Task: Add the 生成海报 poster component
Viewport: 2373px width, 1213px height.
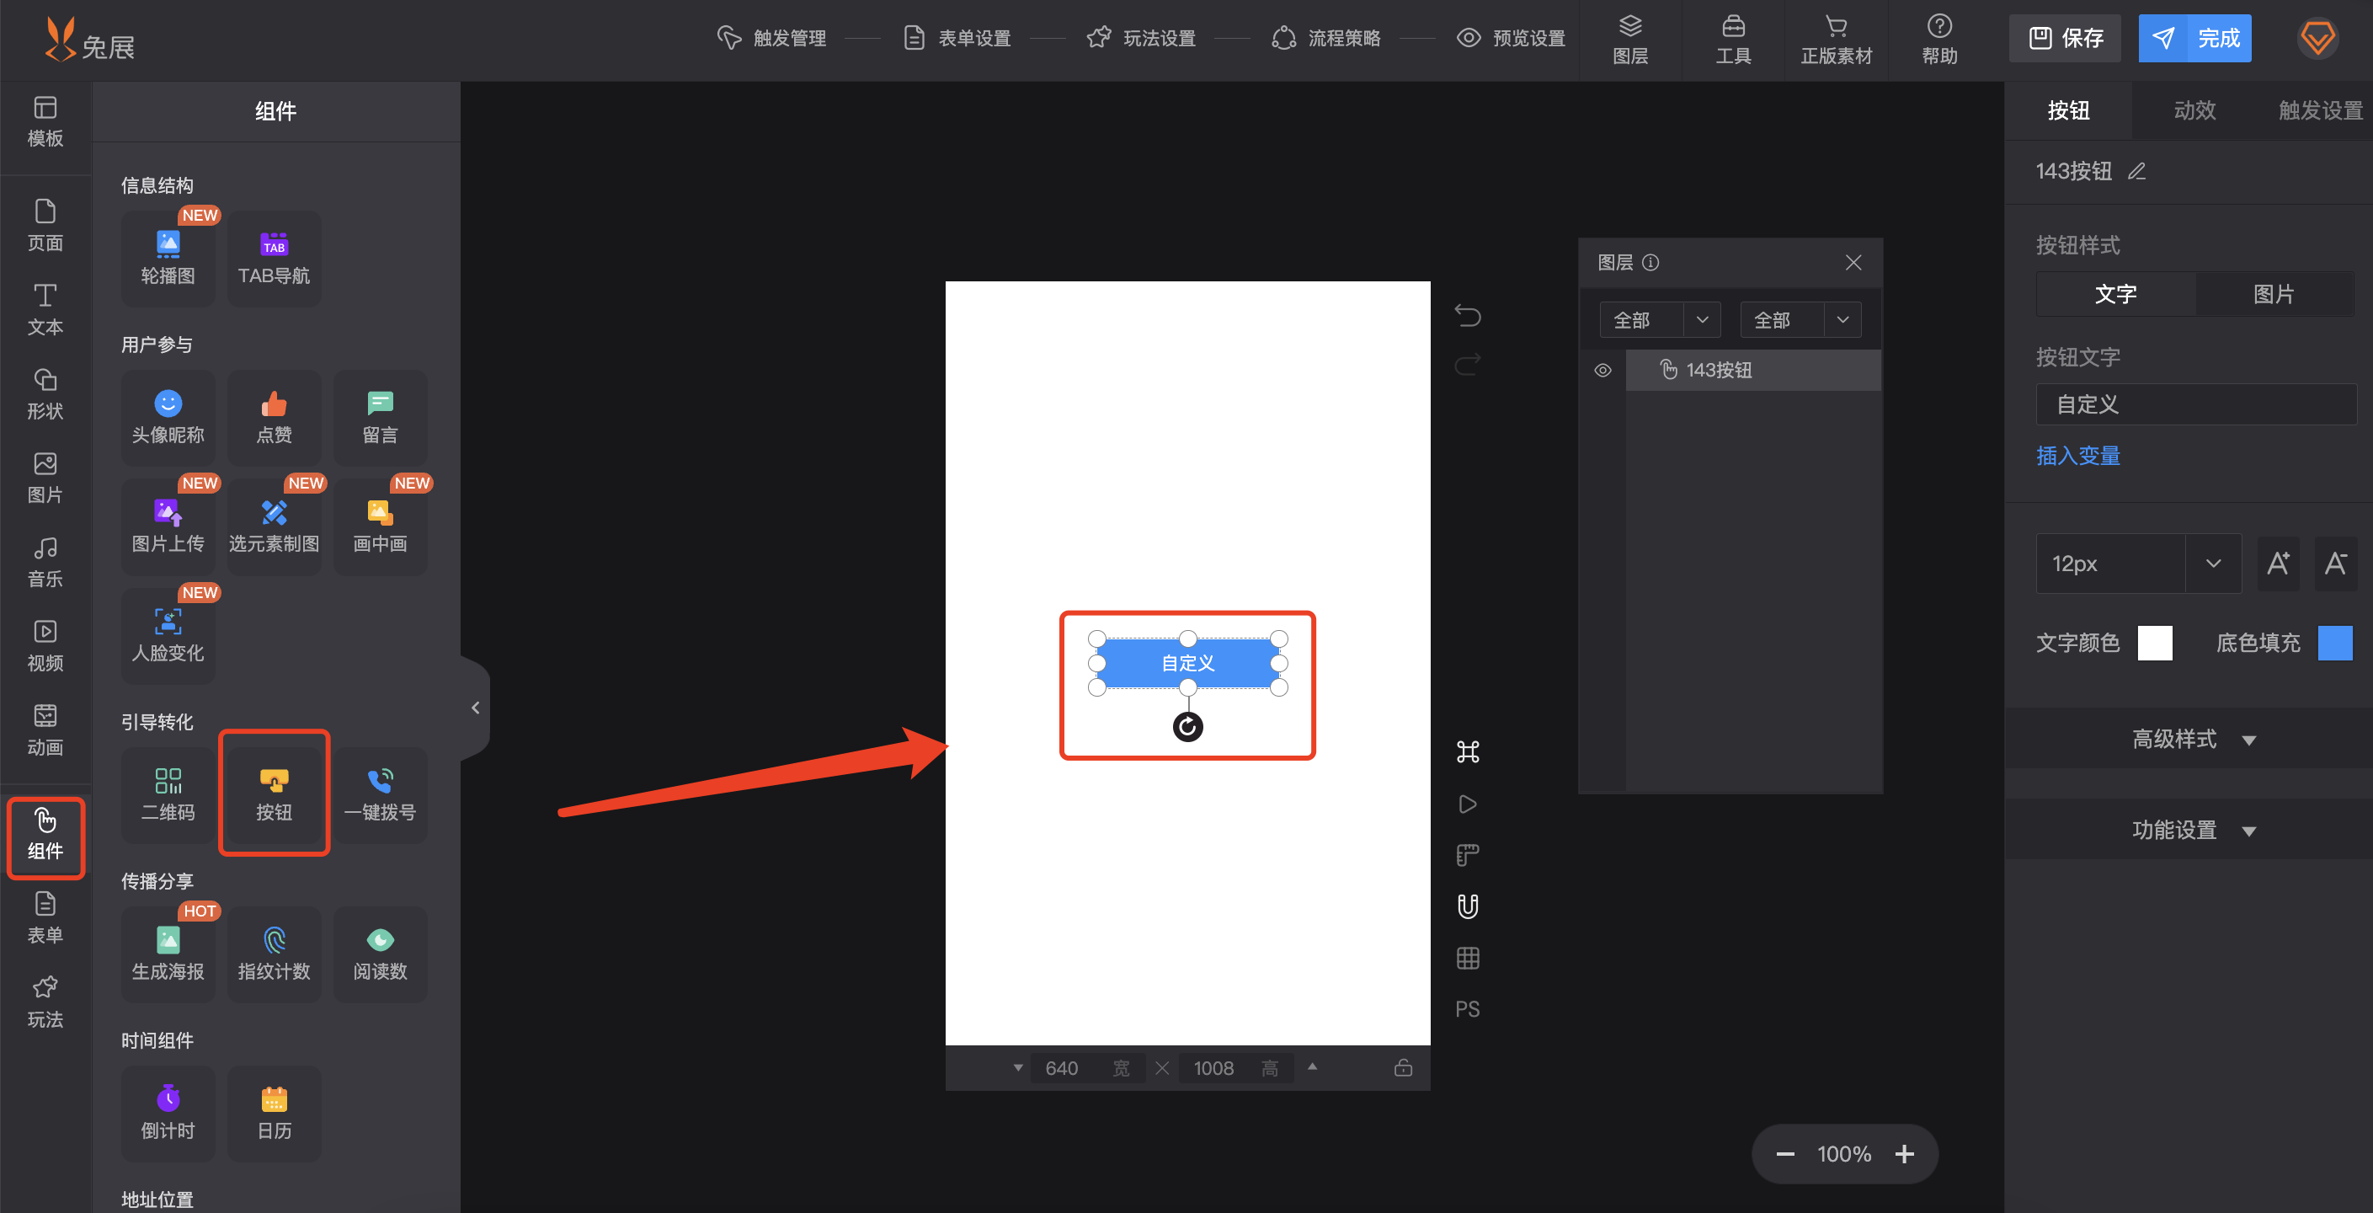Action: click(168, 954)
